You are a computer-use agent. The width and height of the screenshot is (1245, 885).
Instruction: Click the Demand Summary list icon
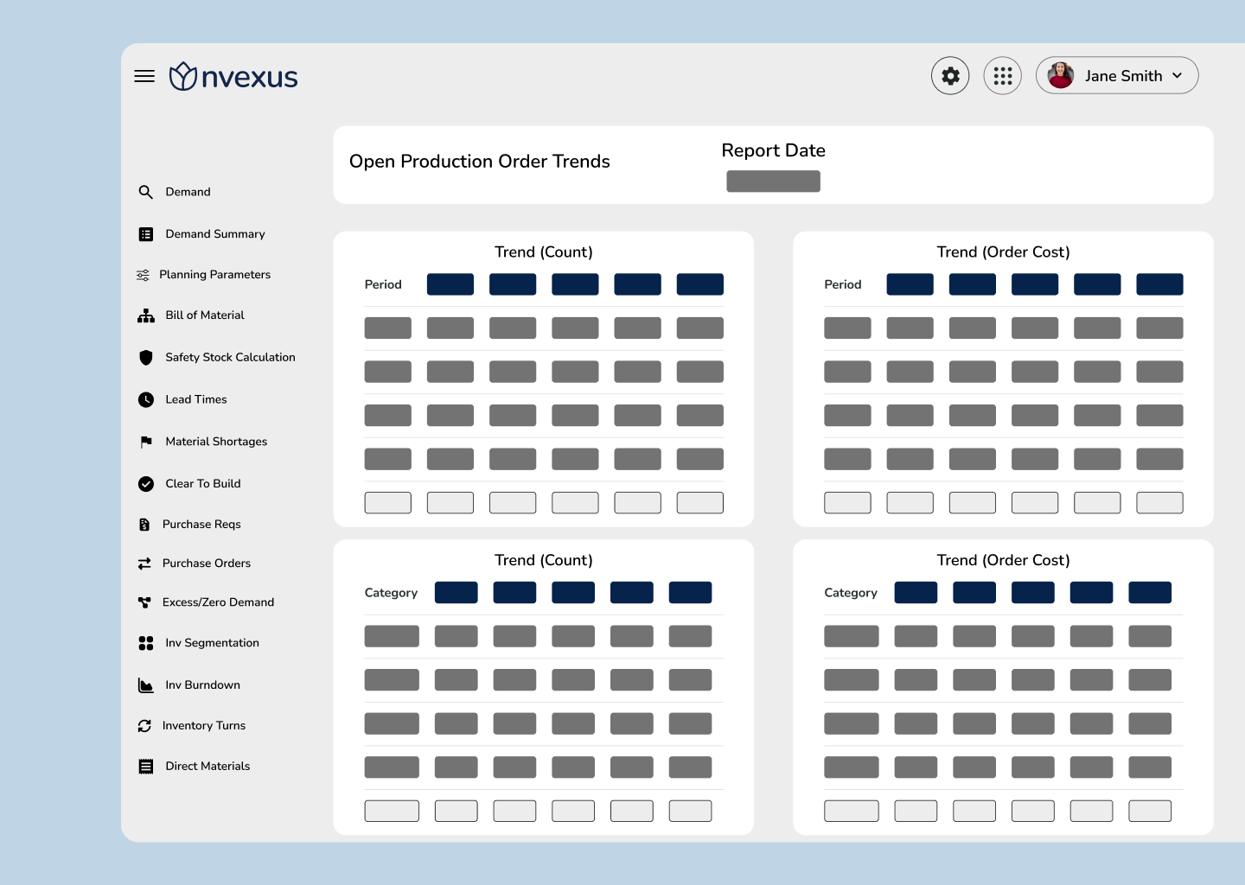tap(146, 234)
